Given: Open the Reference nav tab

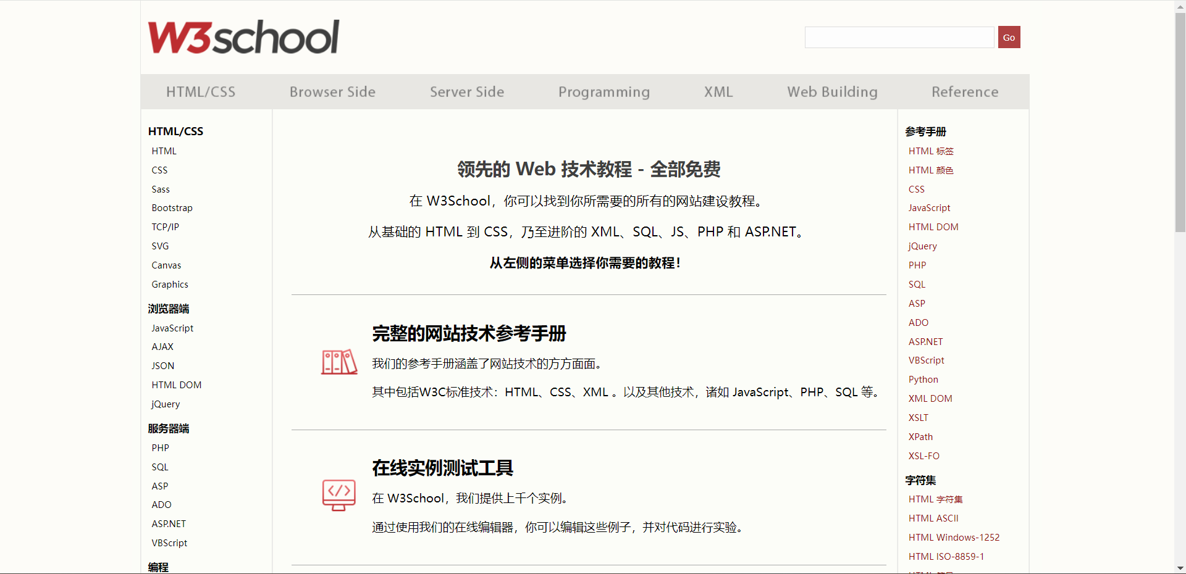Looking at the screenshot, I should (x=965, y=92).
